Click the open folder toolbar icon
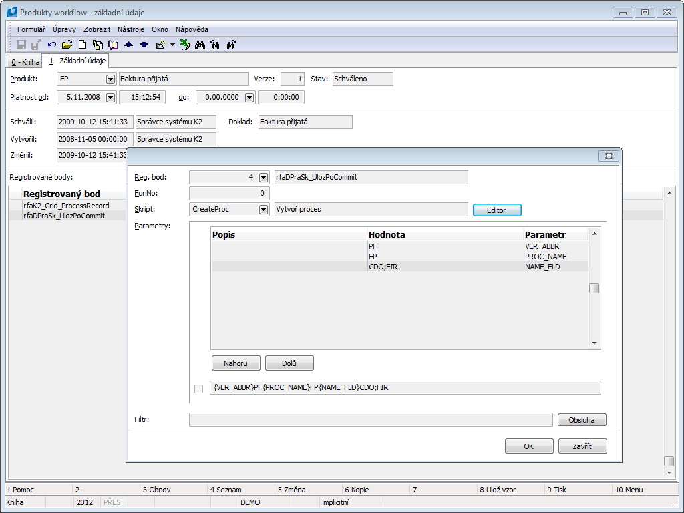This screenshot has height=513, width=684. click(67, 45)
